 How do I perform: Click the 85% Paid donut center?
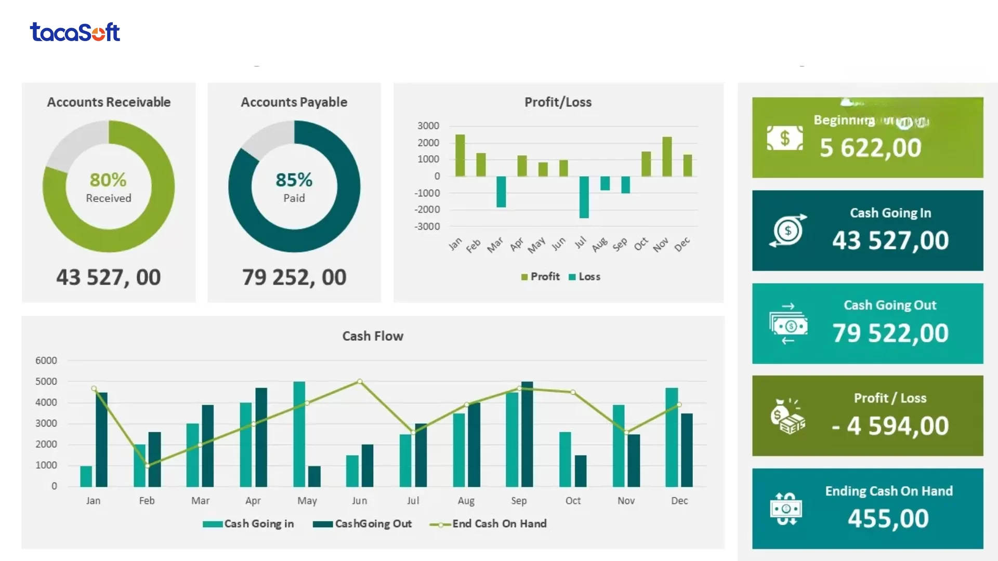coord(294,187)
